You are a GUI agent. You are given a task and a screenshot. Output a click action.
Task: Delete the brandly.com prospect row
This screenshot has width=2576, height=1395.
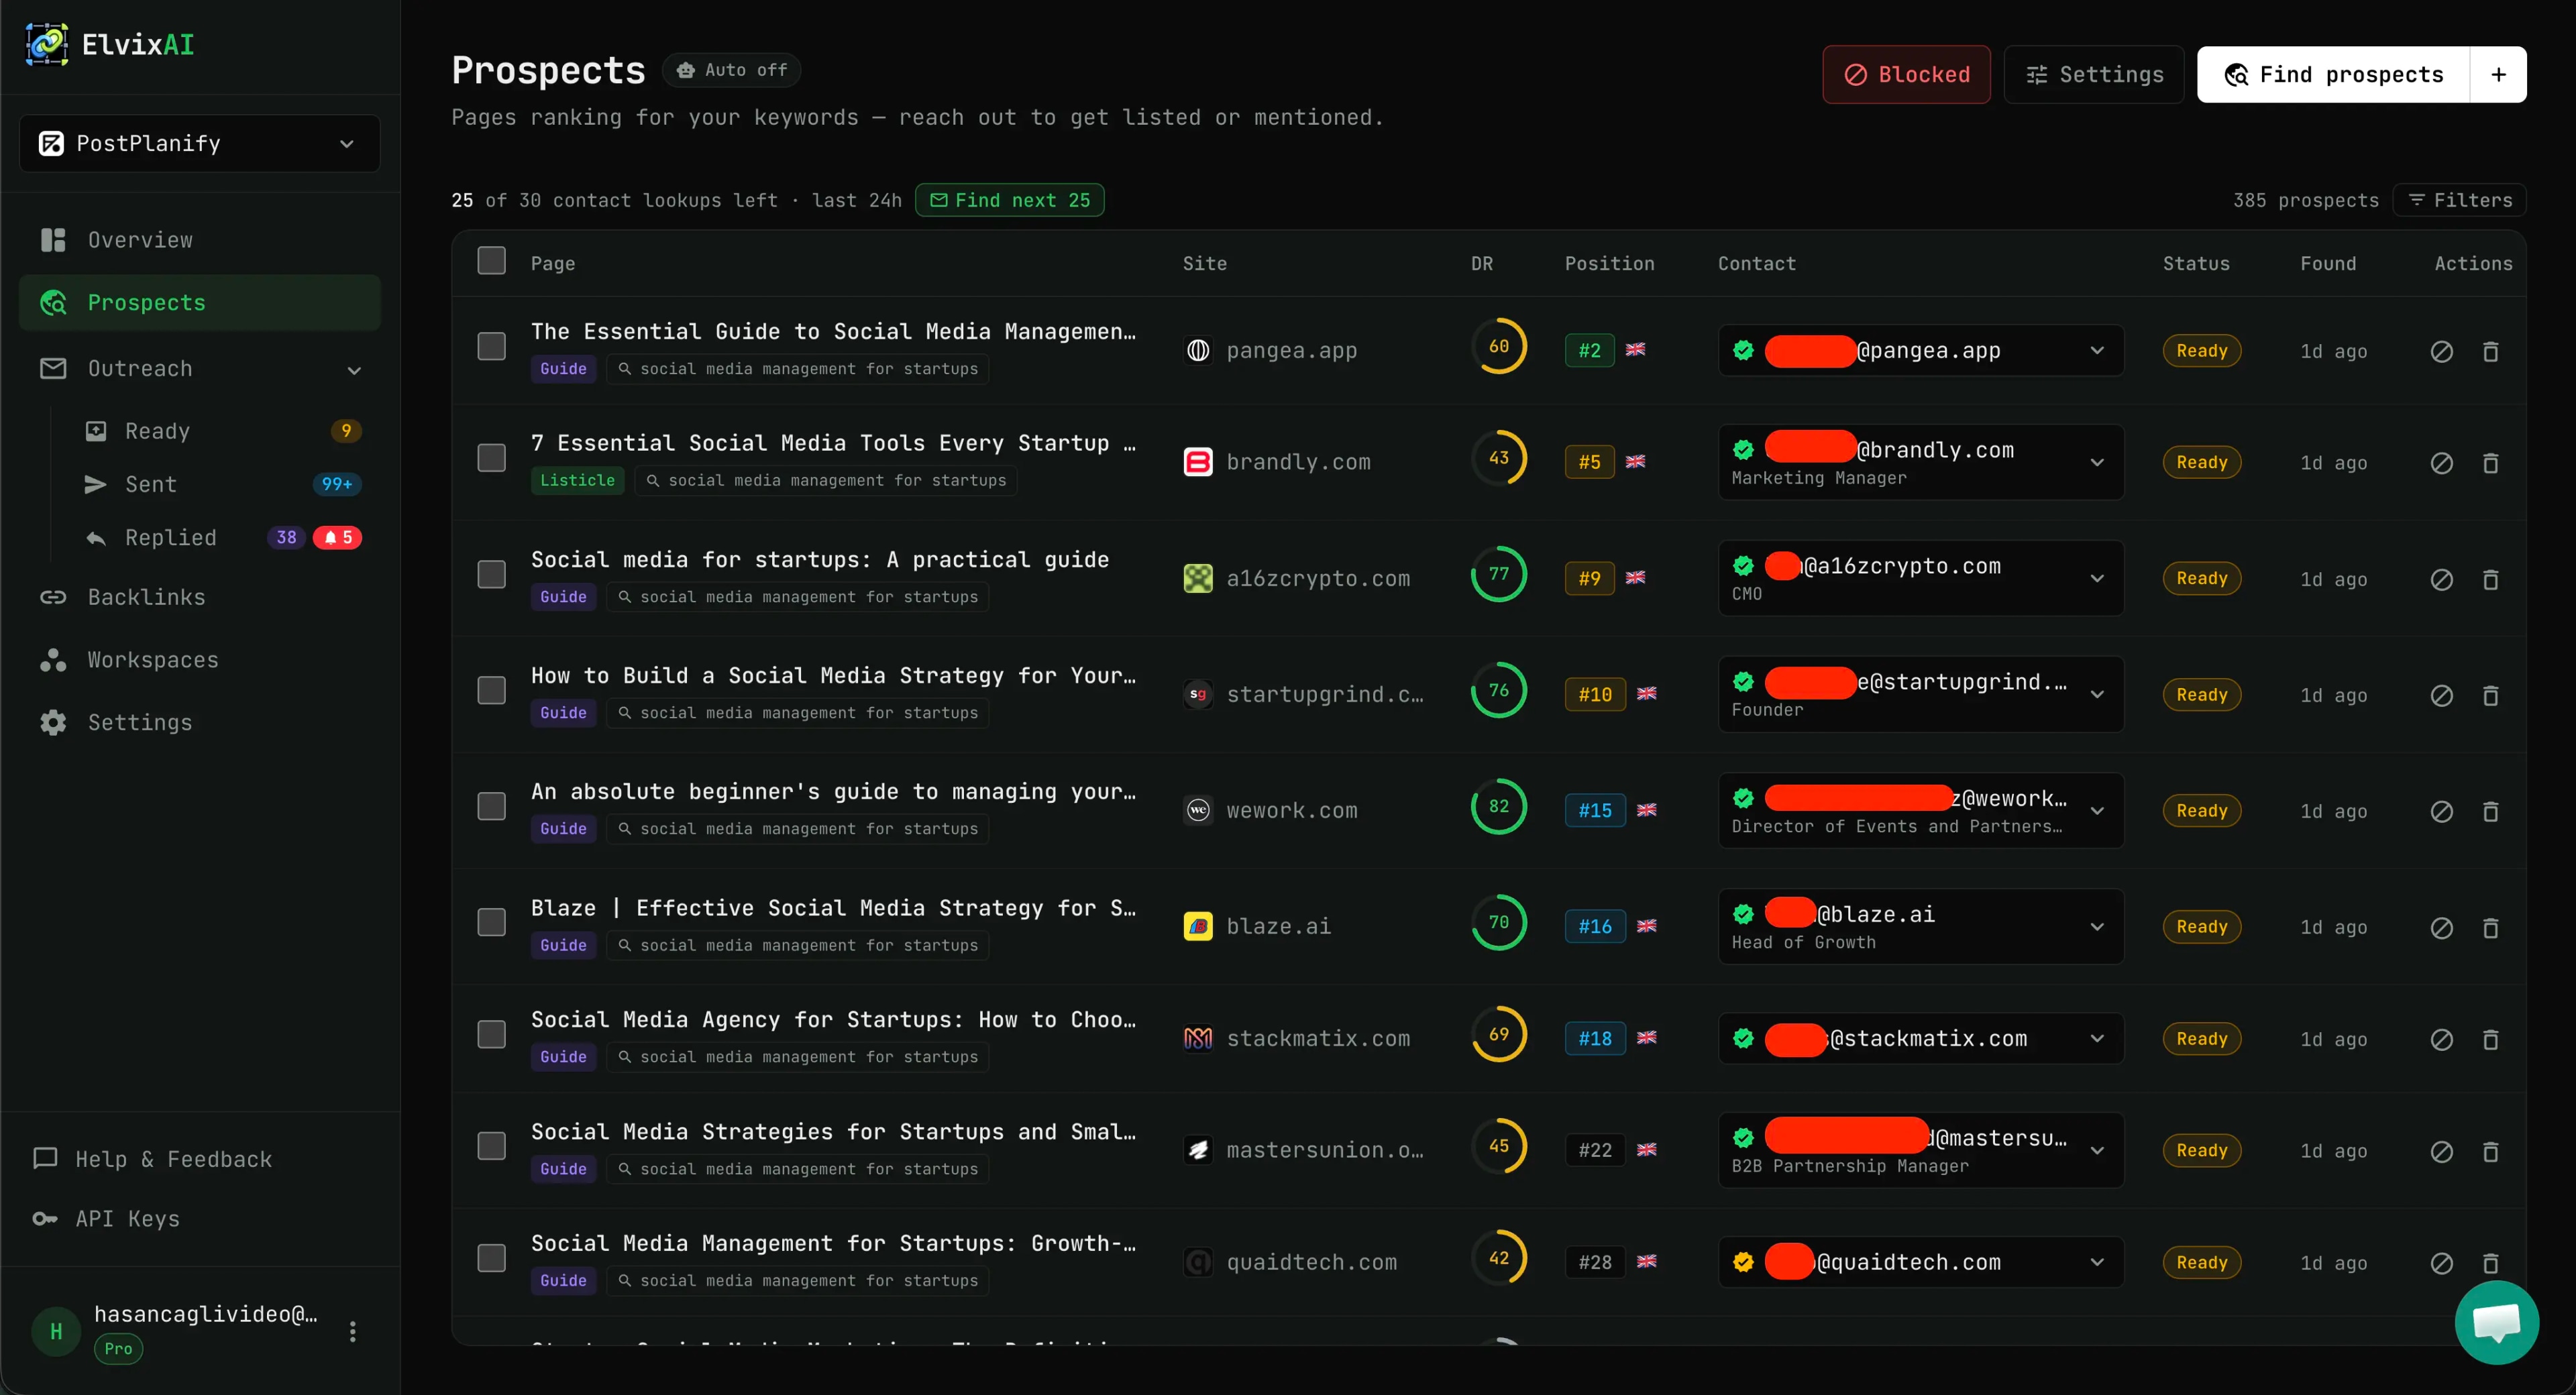pos(2490,463)
